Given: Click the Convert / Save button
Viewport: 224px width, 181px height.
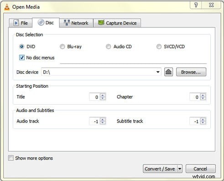Looking at the screenshot, I should click(x=160, y=169).
